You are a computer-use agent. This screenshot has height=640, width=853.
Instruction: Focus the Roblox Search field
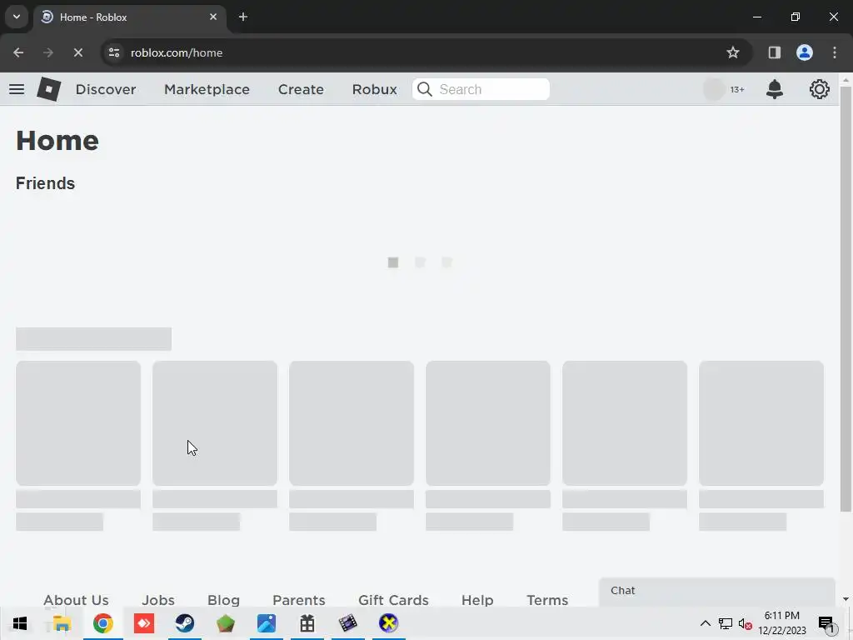coord(481,89)
